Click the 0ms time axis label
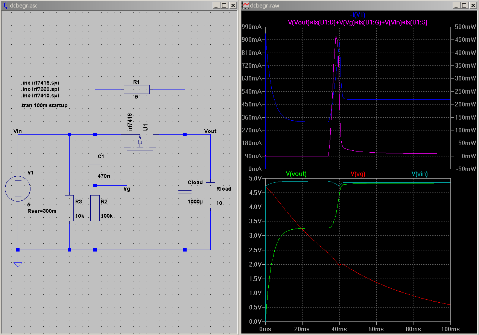 tap(265, 329)
